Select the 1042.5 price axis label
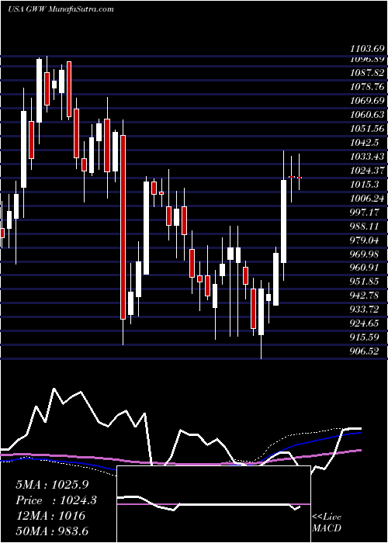Viewport: 388px width, 543px height. pyautogui.click(x=365, y=142)
